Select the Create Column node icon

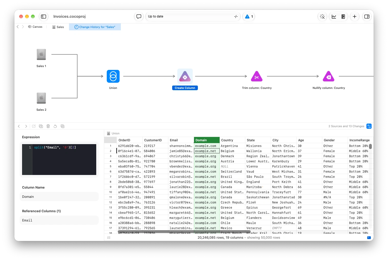click(x=185, y=76)
